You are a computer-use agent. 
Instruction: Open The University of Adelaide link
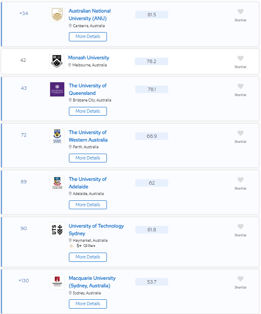(x=88, y=183)
